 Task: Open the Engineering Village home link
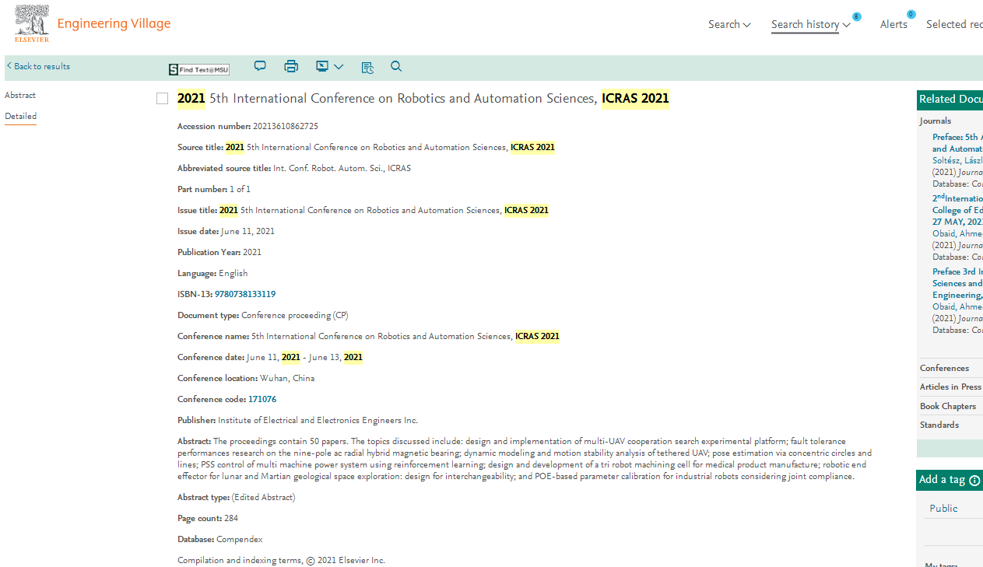point(114,23)
